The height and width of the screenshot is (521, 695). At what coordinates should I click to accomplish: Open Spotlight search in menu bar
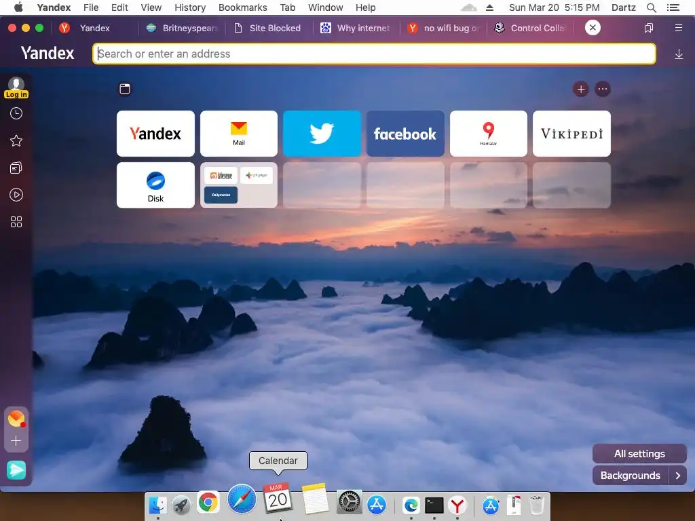(x=652, y=7)
